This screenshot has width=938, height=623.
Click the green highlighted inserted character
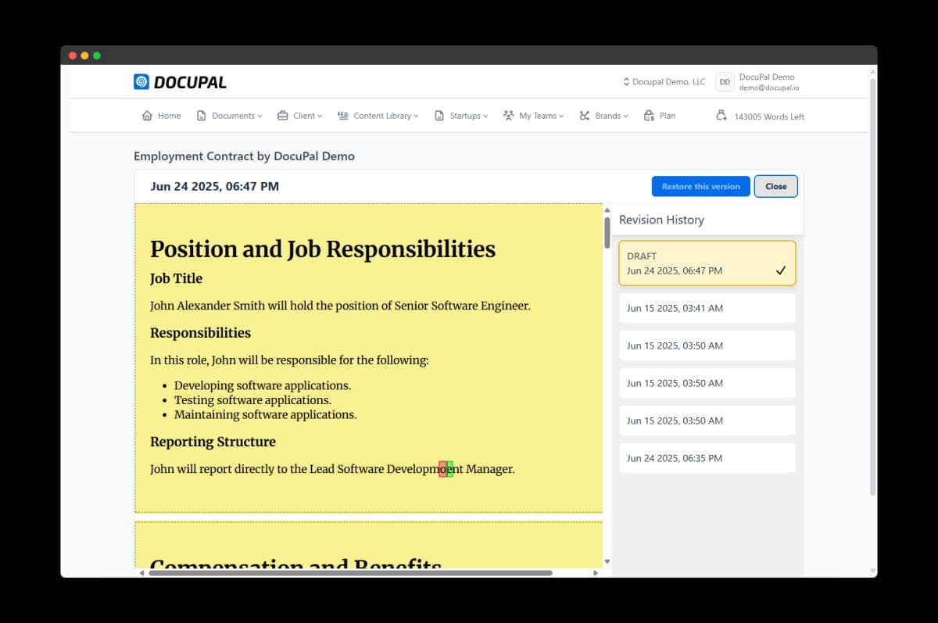click(450, 469)
